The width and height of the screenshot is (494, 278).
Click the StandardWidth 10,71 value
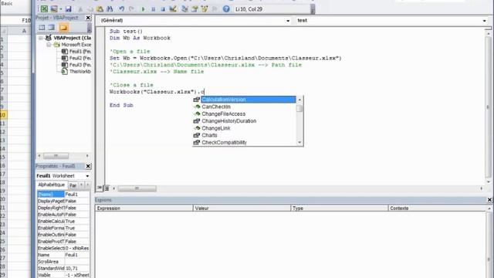(x=77, y=268)
